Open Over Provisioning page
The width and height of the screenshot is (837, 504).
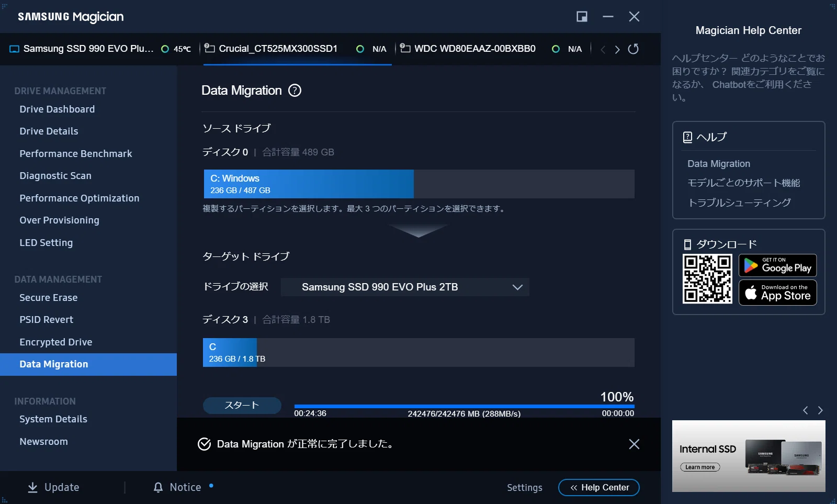point(59,220)
